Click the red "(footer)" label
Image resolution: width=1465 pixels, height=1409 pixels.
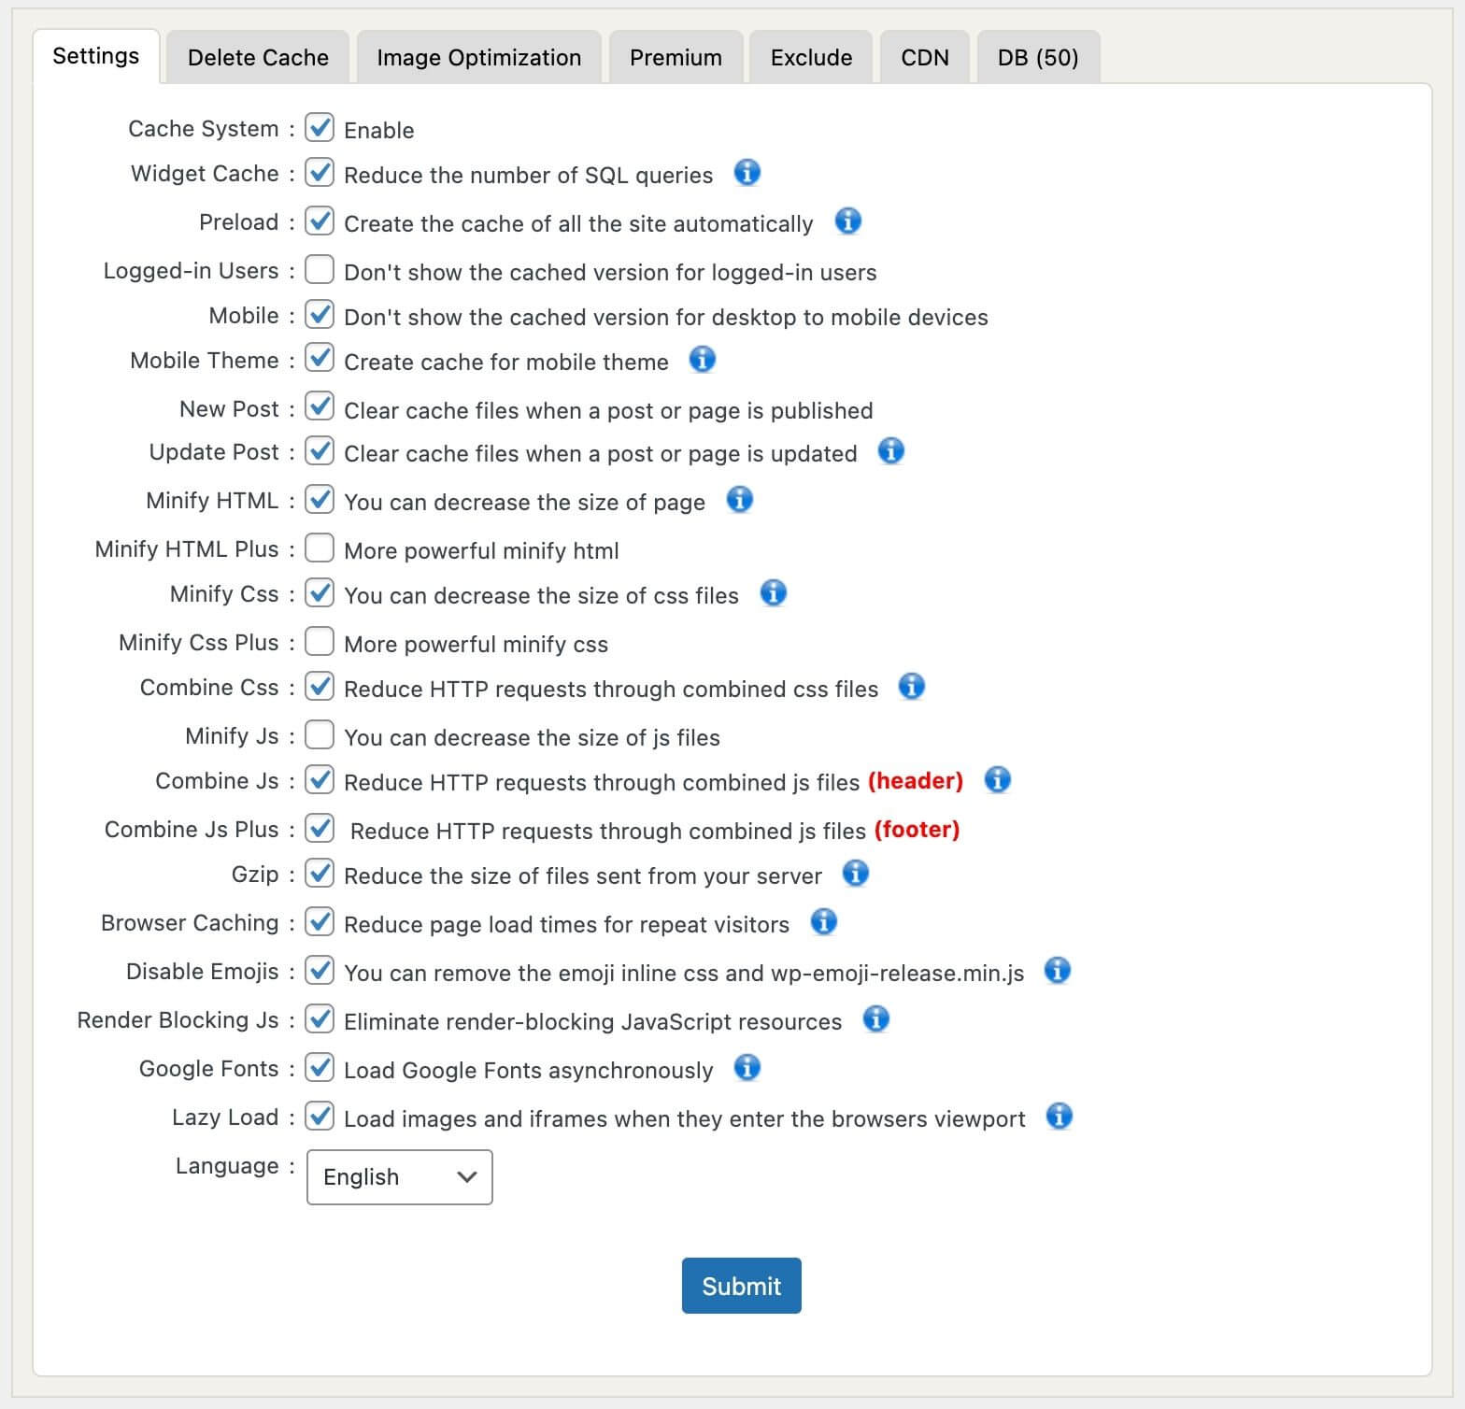pos(917,830)
